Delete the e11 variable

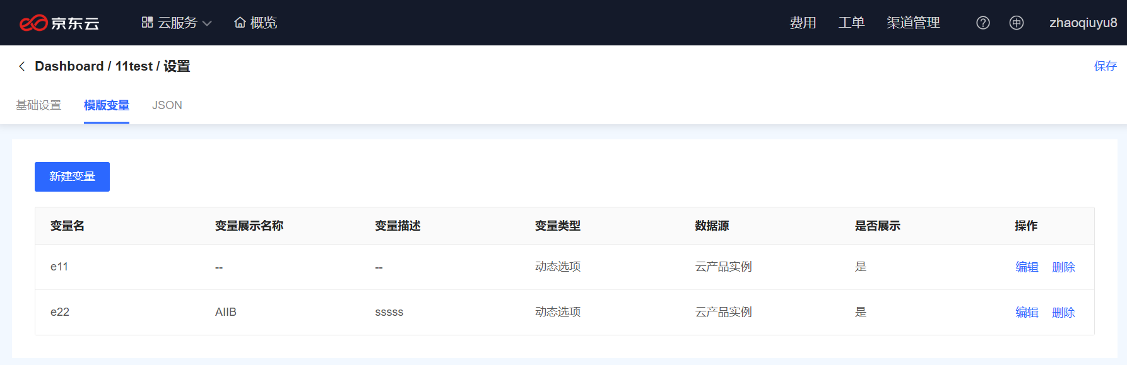pos(1063,267)
